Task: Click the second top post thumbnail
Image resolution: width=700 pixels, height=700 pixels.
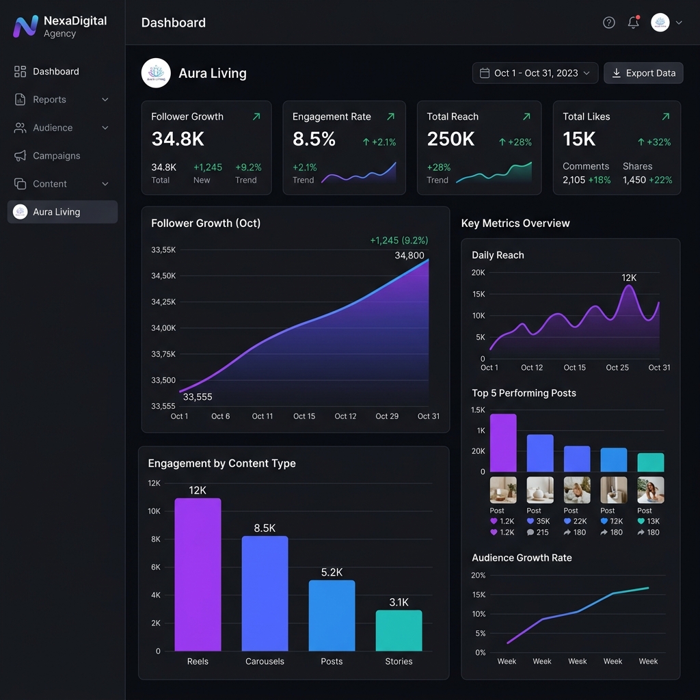Action: point(540,490)
